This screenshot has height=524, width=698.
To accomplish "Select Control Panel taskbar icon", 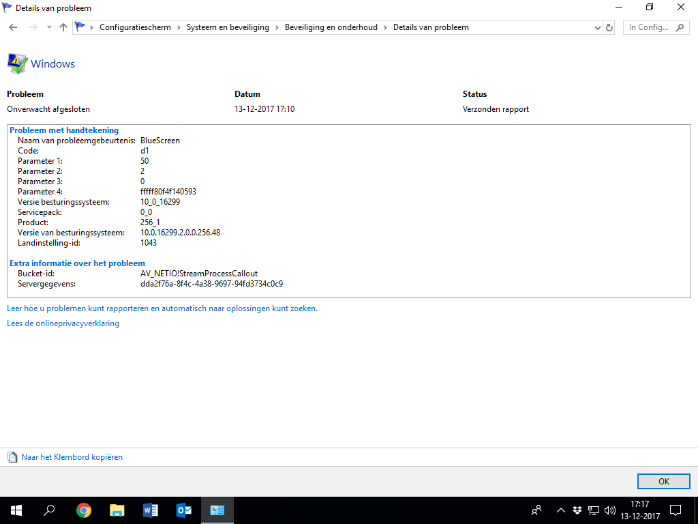I will (217, 510).
